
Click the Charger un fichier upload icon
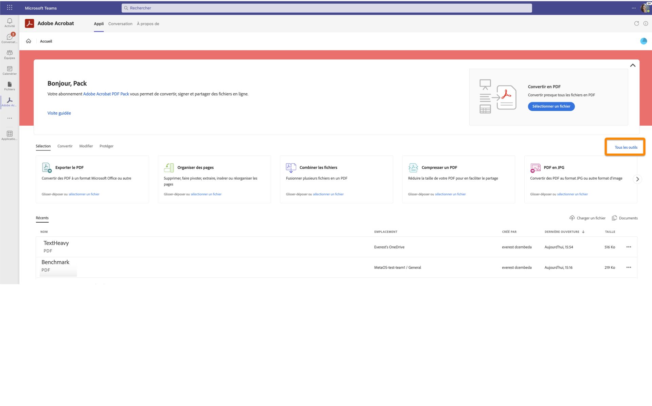(x=572, y=218)
